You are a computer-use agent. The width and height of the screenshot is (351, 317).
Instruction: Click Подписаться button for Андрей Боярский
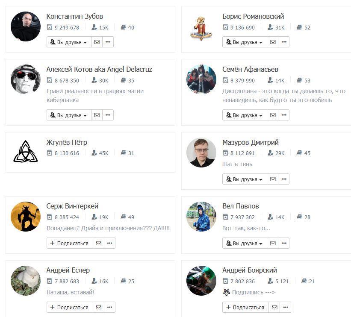coord(245,307)
